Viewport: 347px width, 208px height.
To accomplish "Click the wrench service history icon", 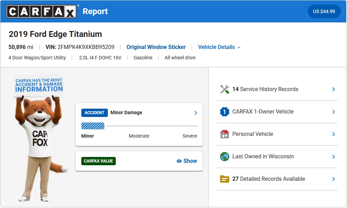I will (225, 89).
